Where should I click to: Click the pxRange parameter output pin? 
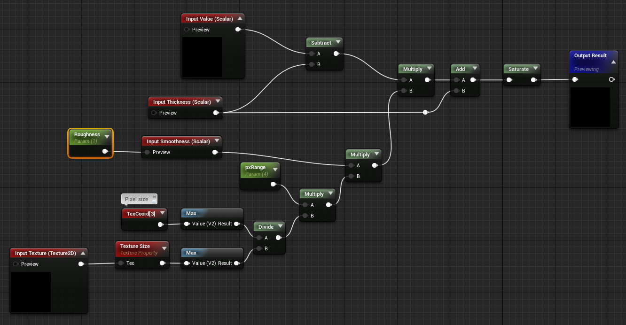pos(273,185)
